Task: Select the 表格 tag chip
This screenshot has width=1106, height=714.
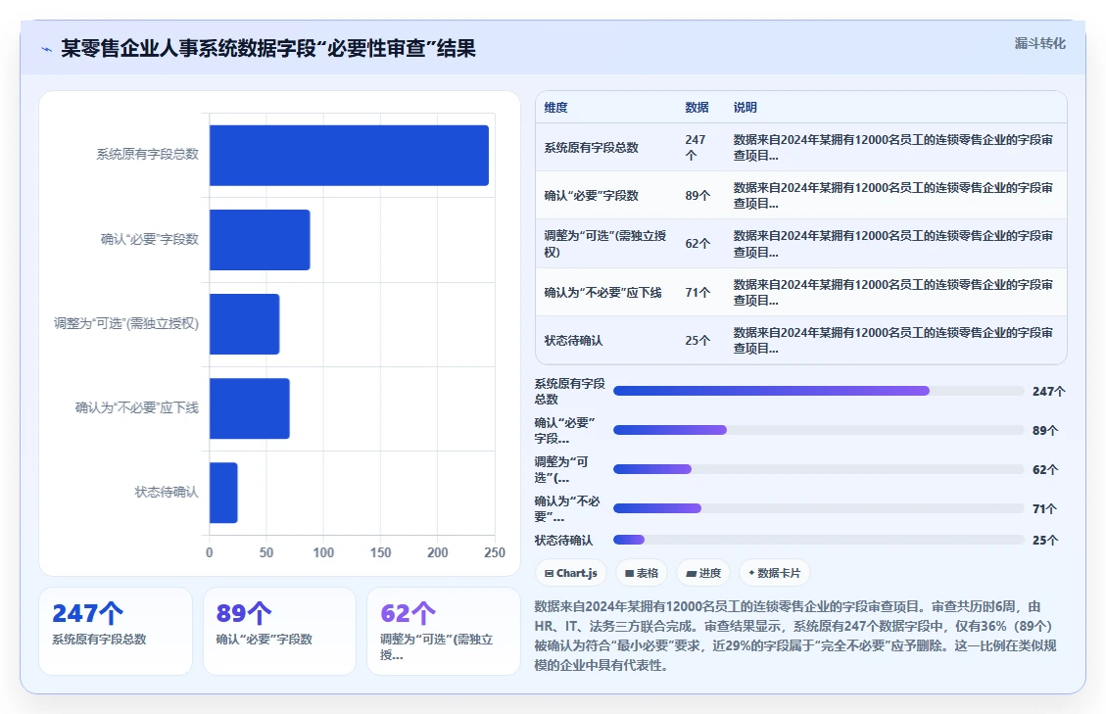Action: click(x=642, y=573)
